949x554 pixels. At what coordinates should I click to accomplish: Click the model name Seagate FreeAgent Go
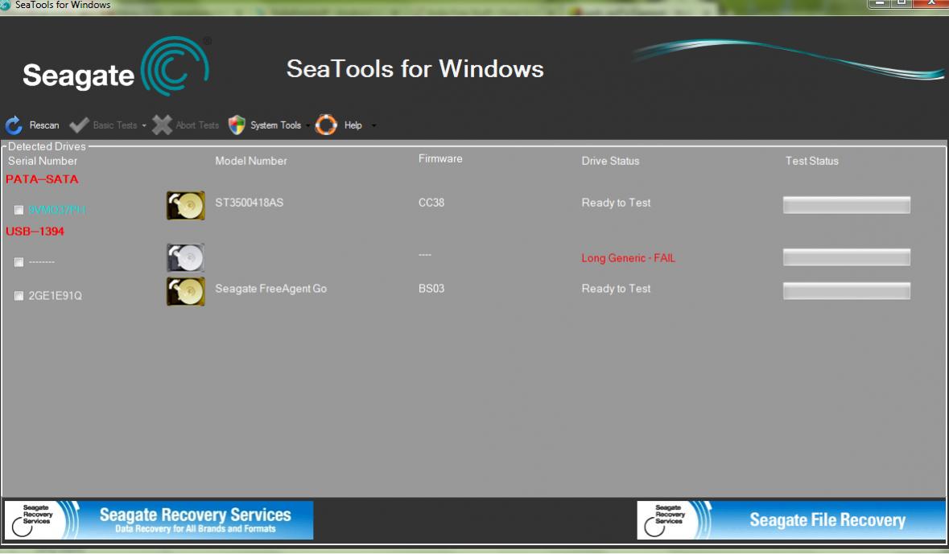[270, 289]
